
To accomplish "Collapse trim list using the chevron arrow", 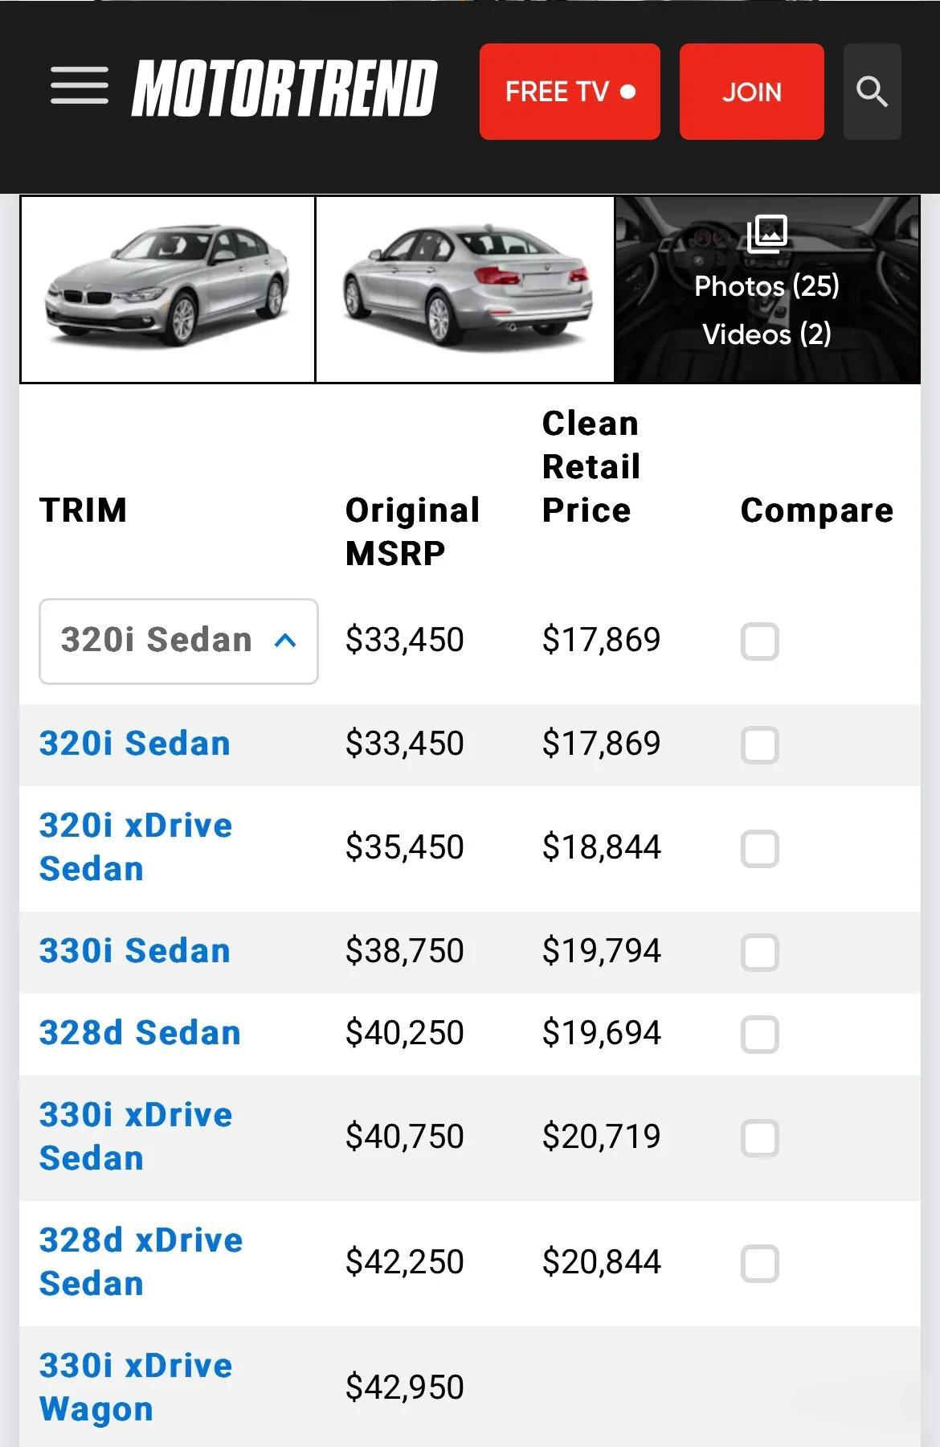I will [x=285, y=641].
